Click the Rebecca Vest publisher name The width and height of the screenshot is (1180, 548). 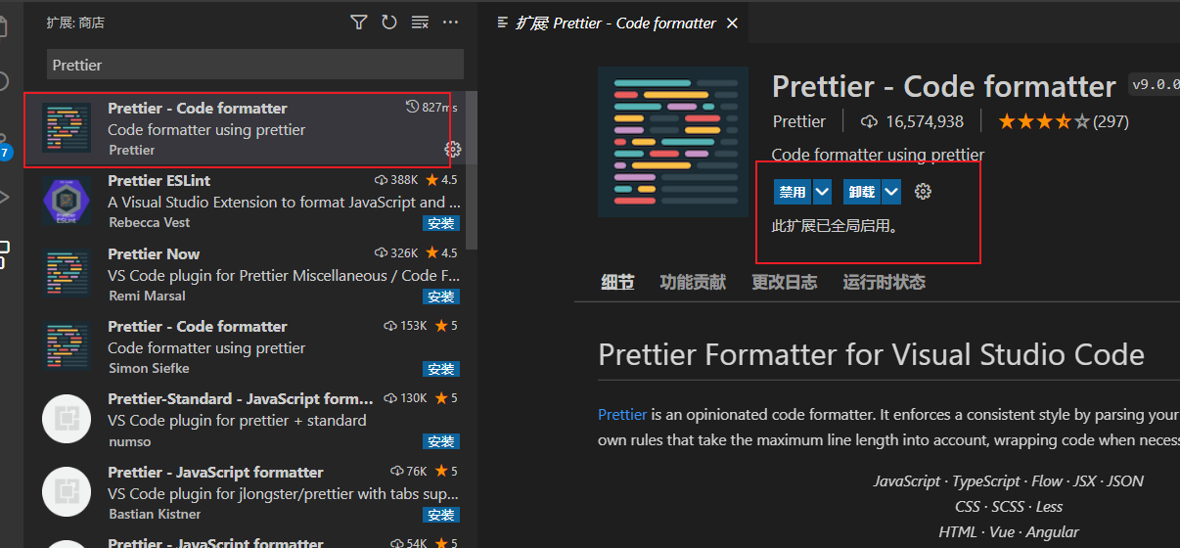[149, 222]
